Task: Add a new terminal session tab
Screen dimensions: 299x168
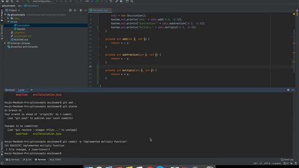Action: (32, 90)
